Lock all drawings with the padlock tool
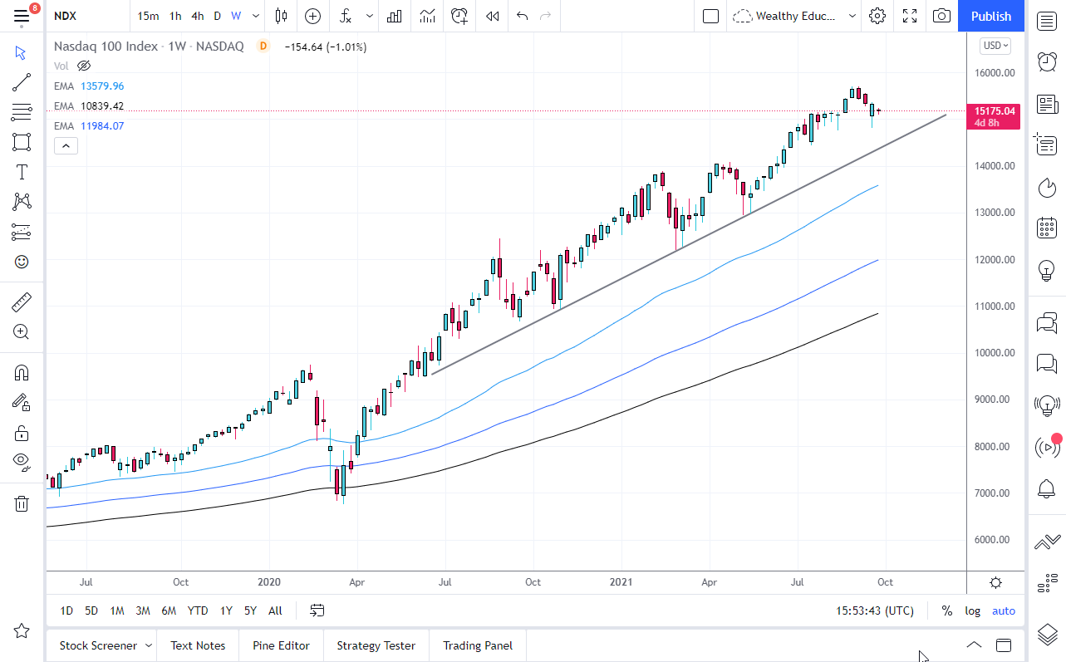This screenshot has height=662, width=1066. (22, 433)
